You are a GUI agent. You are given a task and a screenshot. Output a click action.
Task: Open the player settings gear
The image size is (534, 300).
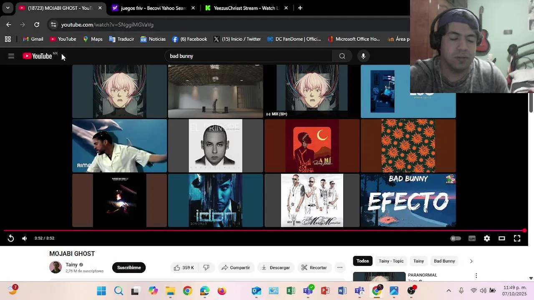[487, 238]
